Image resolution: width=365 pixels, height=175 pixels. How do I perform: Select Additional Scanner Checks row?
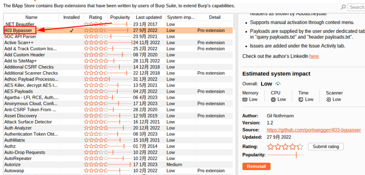pos(118,73)
